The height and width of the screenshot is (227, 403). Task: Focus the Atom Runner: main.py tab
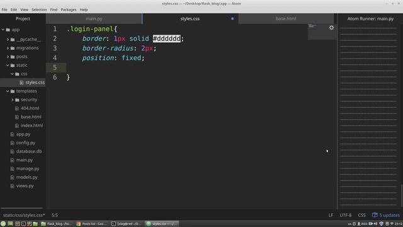pyautogui.click(x=370, y=18)
